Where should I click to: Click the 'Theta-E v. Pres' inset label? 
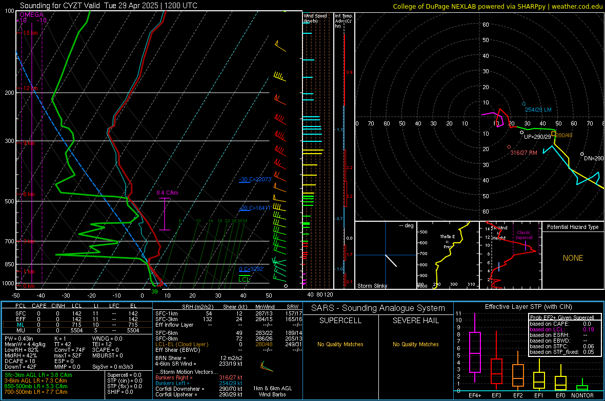point(447,241)
